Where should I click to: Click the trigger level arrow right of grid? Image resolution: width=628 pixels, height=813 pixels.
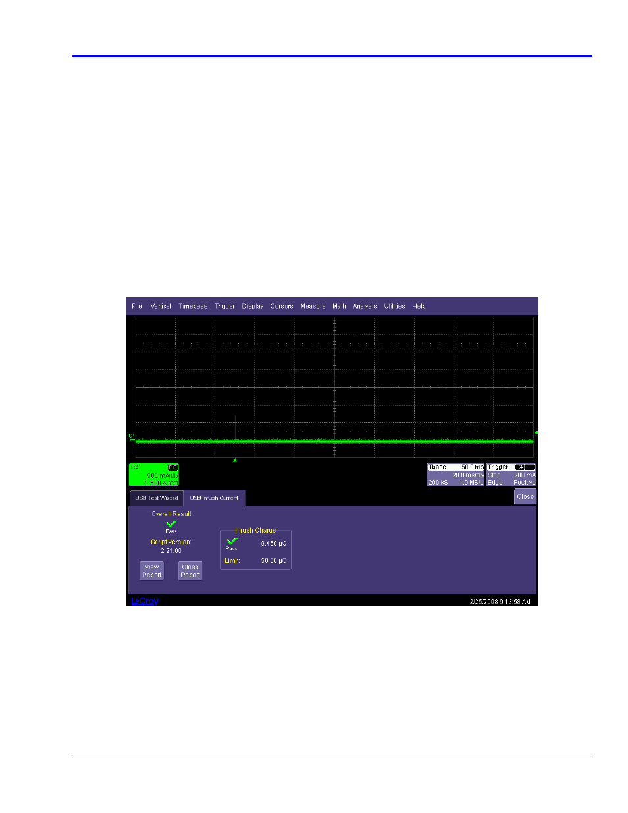coord(535,433)
